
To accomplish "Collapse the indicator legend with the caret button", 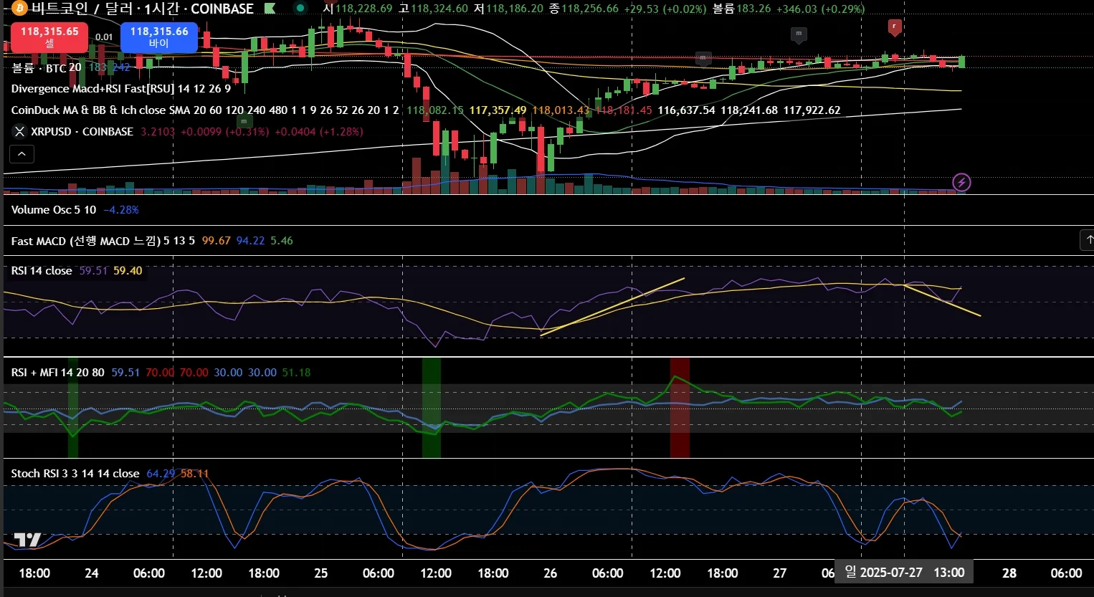I will [x=22, y=154].
